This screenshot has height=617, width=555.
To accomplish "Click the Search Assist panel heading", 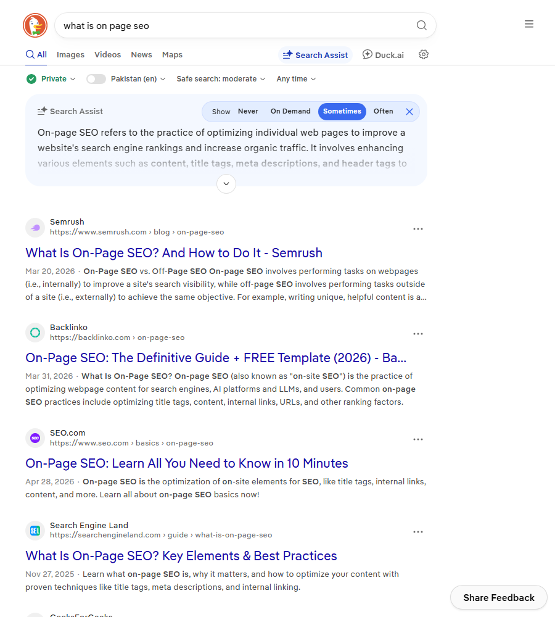I will (70, 111).
